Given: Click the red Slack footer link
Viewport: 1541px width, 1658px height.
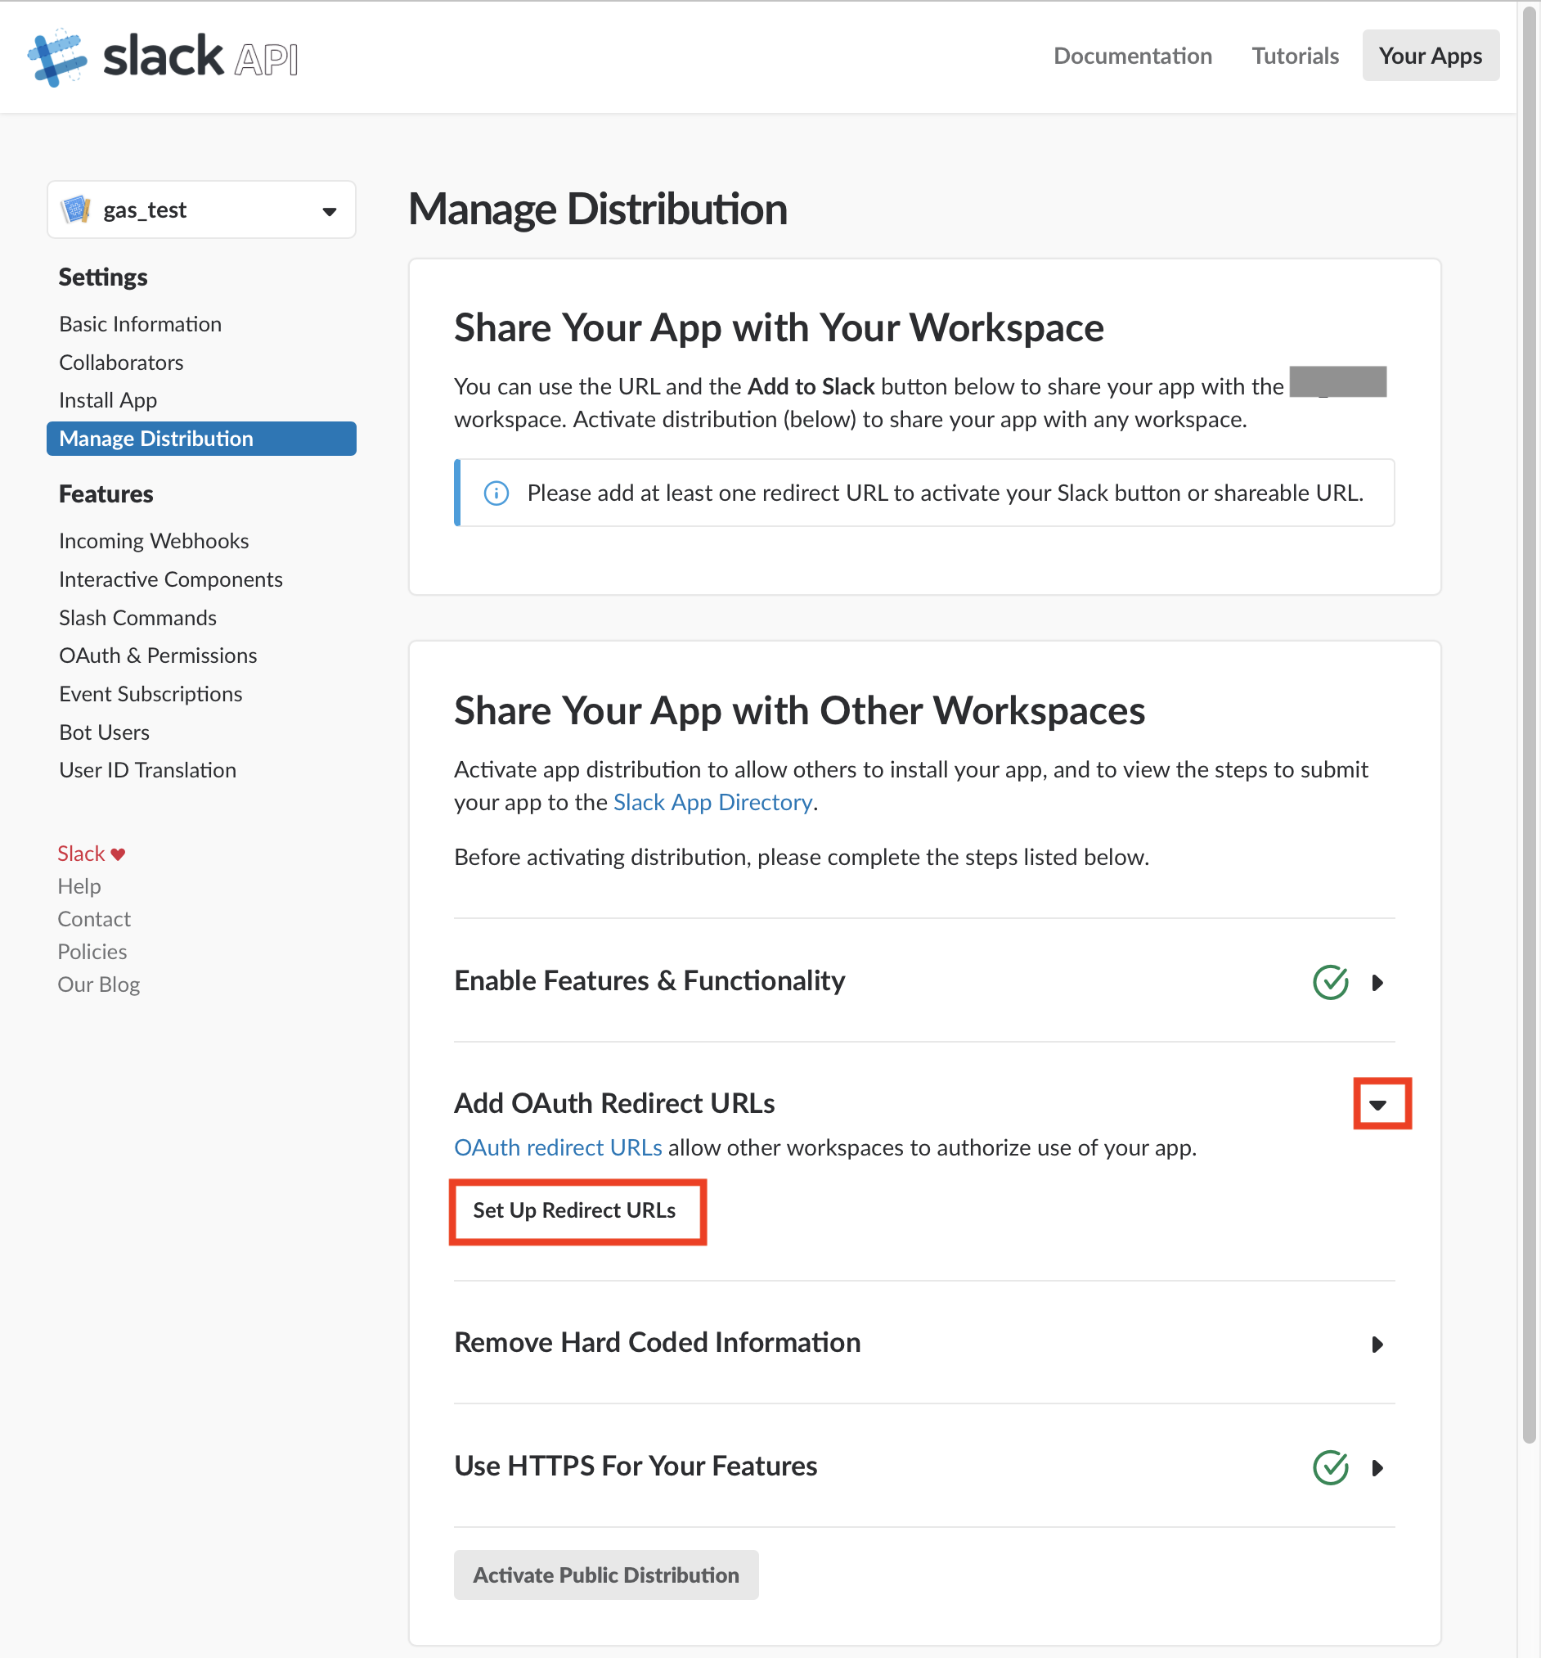Looking at the screenshot, I should pos(81,854).
